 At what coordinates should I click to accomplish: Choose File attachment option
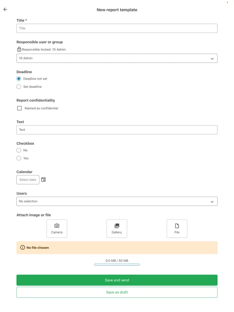(x=177, y=229)
